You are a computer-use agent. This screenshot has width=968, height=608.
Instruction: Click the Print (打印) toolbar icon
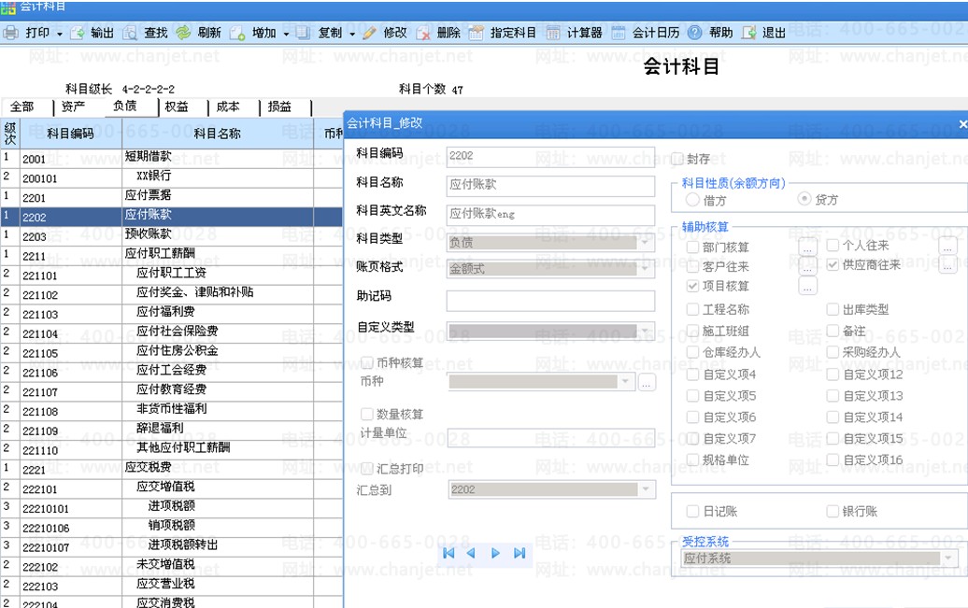click(10, 33)
